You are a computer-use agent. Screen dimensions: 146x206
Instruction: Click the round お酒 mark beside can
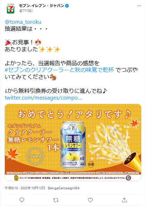tap(91, 164)
